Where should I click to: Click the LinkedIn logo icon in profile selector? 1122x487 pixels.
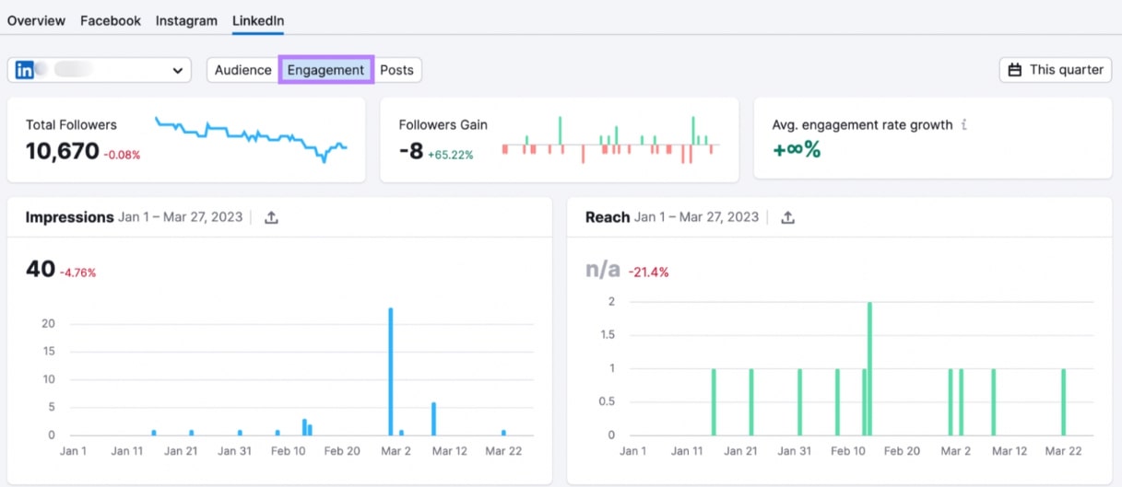(x=25, y=70)
